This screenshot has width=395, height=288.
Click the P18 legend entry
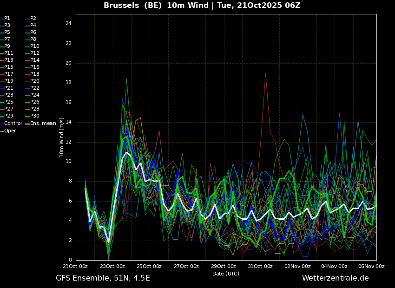(x=35, y=74)
